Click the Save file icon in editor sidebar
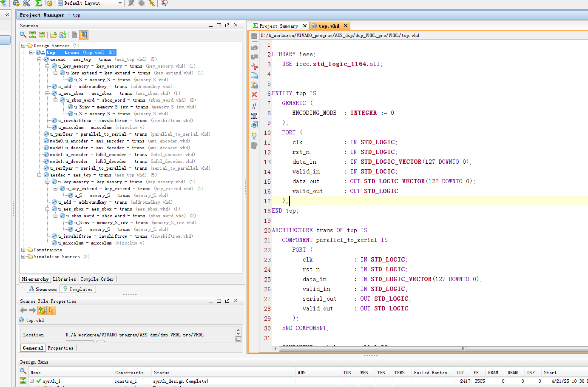 click(x=254, y=37)
